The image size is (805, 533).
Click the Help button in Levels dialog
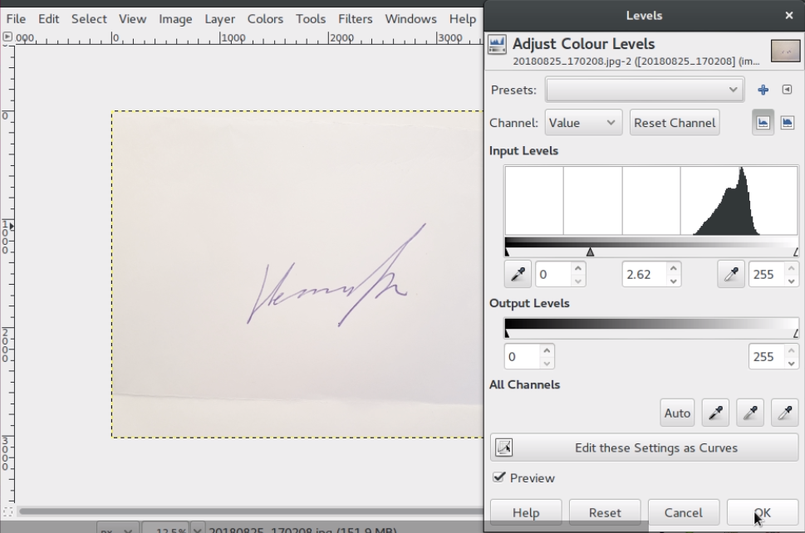526,512
